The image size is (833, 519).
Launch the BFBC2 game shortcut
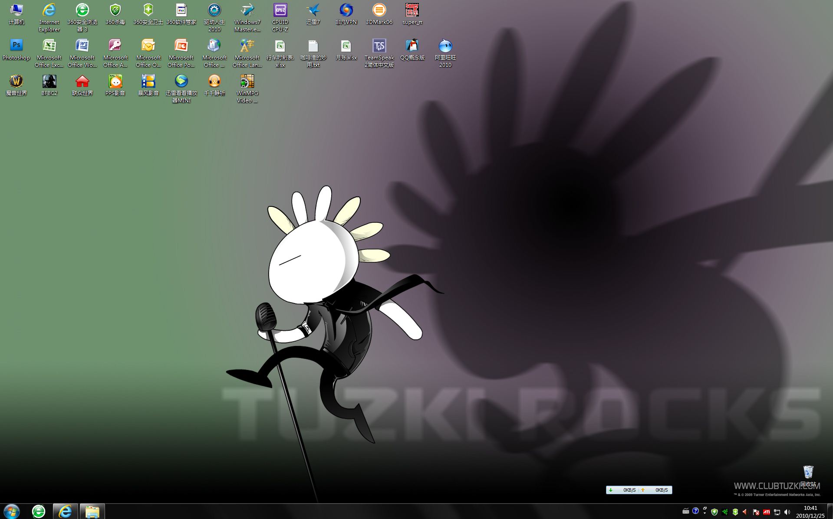pos(49,85)
